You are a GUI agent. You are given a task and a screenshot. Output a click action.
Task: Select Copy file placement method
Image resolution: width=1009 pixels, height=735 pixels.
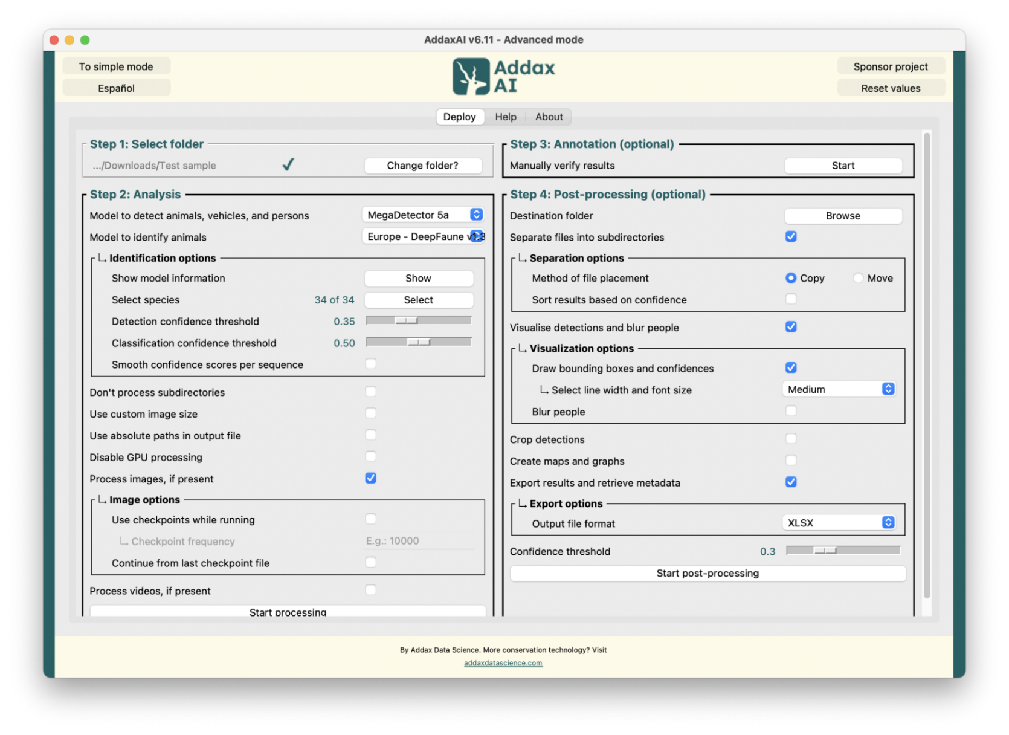coord(790,278)
